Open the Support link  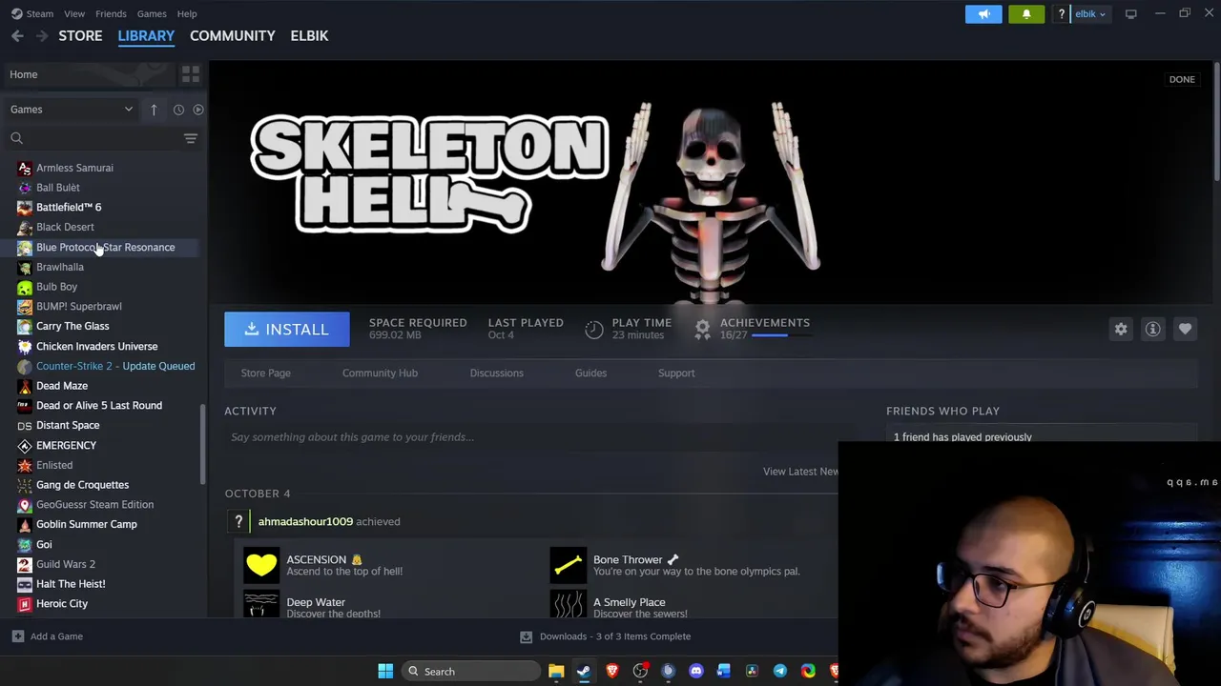click(x=676, y=373)
